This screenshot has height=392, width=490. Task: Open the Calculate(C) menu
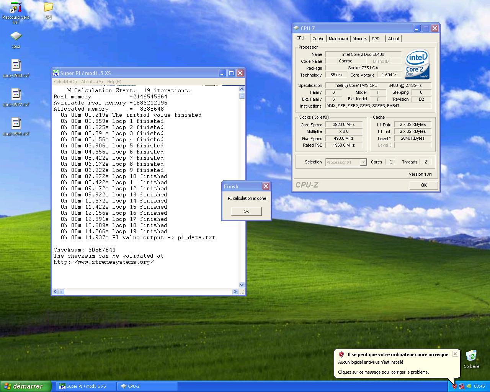[x=65, y=82]
